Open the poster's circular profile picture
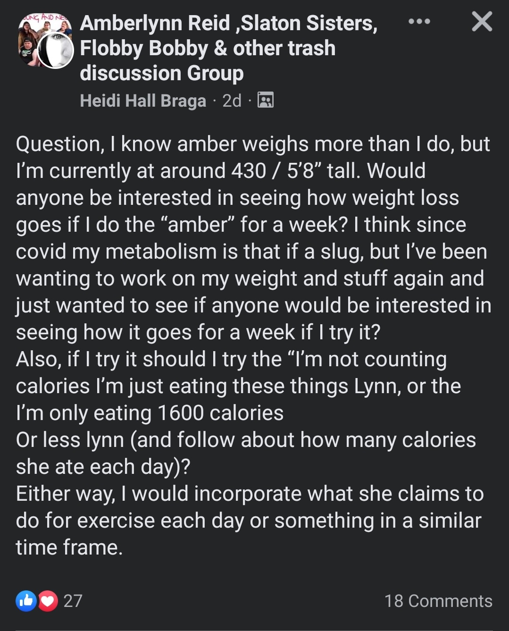The height and width of the screenshot is (631, 509). (55, 50)
